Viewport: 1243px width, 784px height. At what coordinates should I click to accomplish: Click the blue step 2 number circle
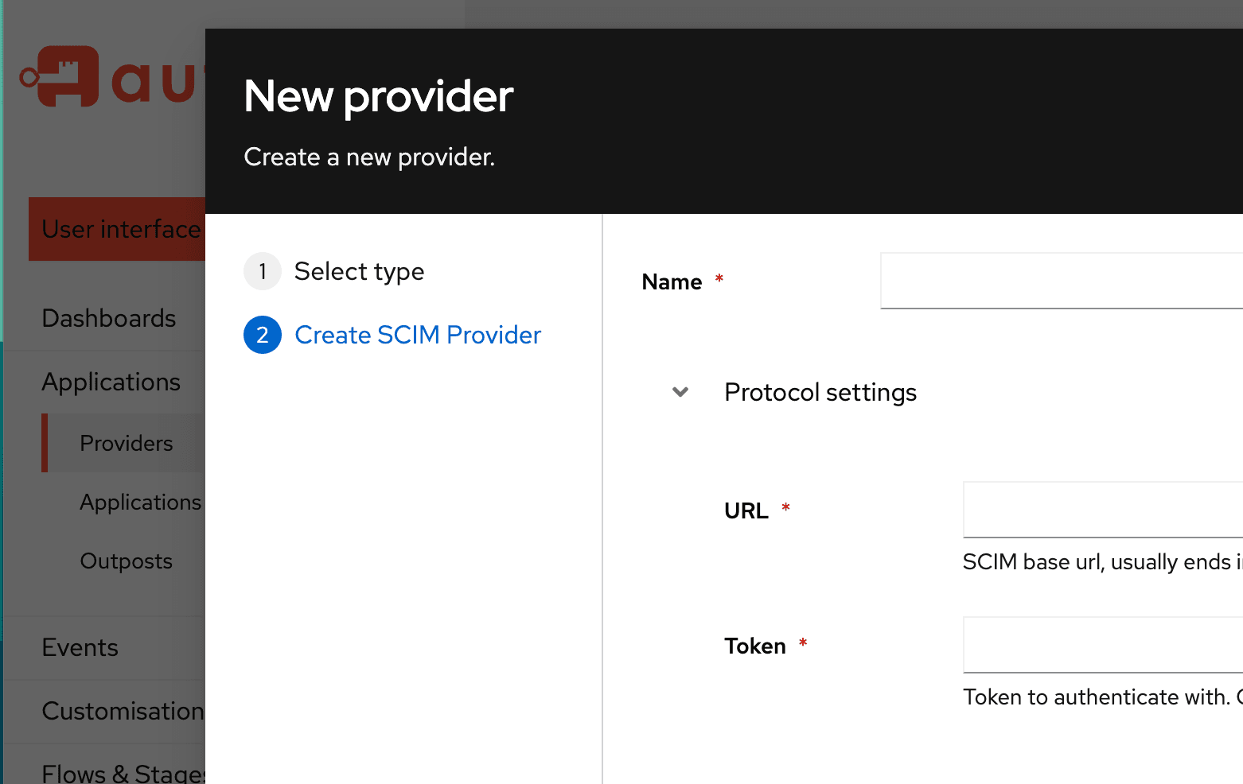pos(262,336)
